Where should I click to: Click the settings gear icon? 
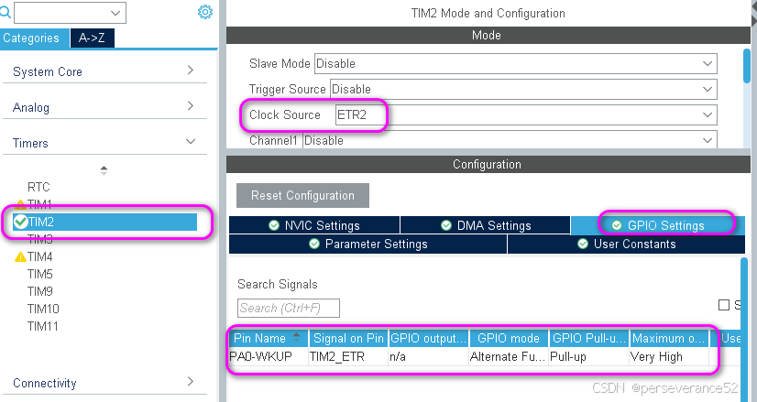coord(205,12)
